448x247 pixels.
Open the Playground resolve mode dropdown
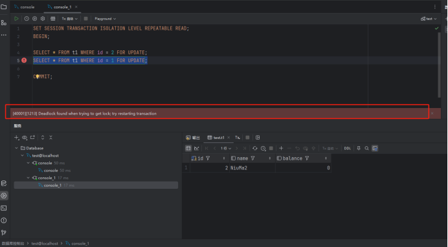click(105, 19)
